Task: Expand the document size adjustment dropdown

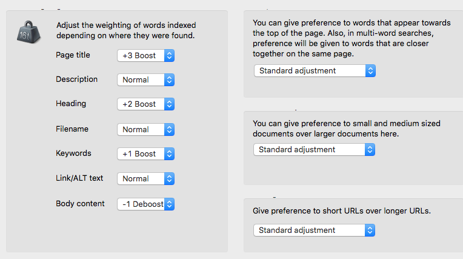Action: (315, 149)
